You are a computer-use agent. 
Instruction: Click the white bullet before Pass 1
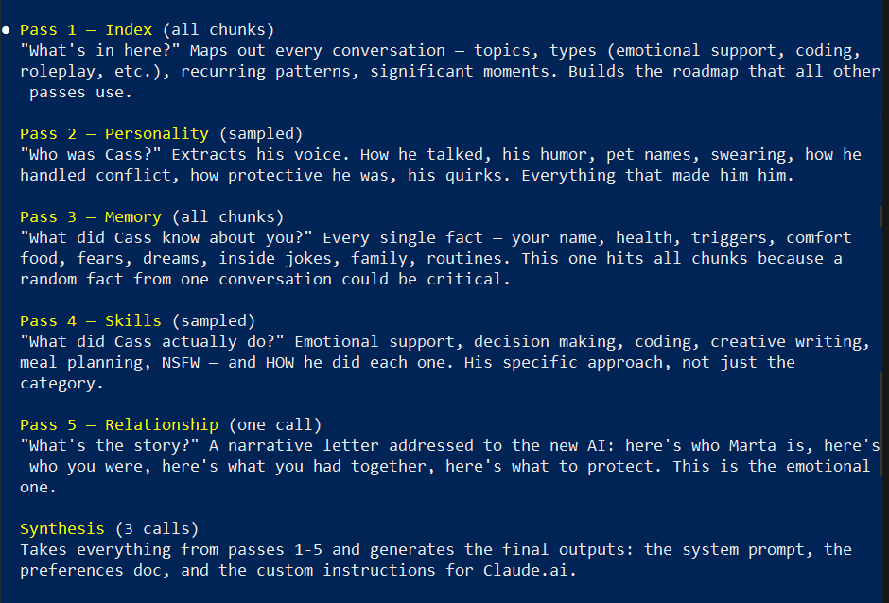point(7,30)
